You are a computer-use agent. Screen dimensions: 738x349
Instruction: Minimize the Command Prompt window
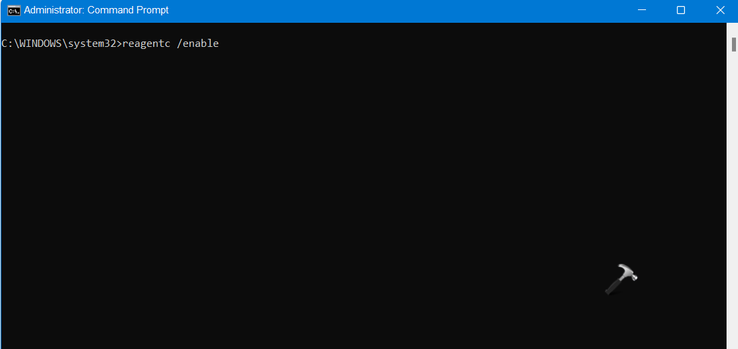(642, 10)
